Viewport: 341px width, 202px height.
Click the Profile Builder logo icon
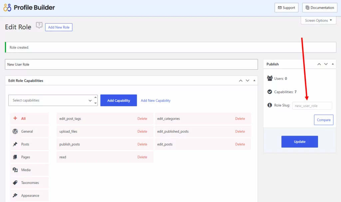click(7, 7)
